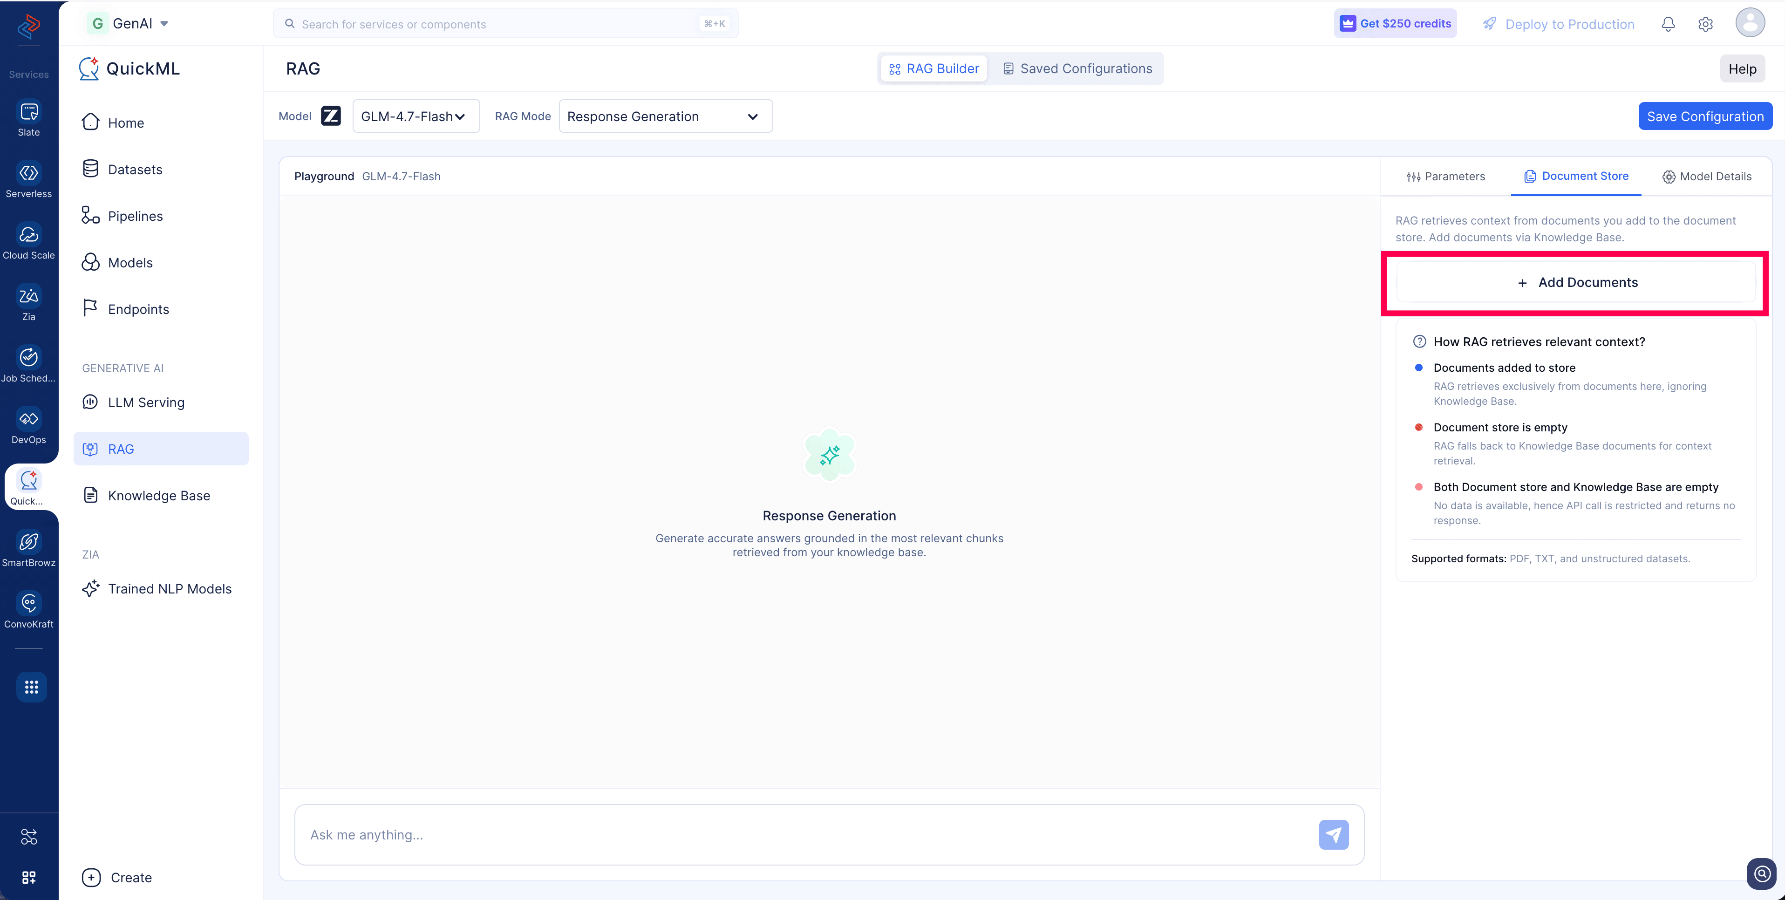The image size is (1785, 900).
Task: Click the Create button in sidebar
Action: point(117,878)
